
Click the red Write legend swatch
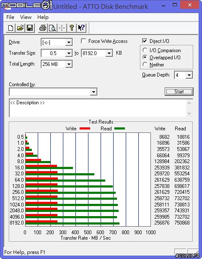point(85,128)
